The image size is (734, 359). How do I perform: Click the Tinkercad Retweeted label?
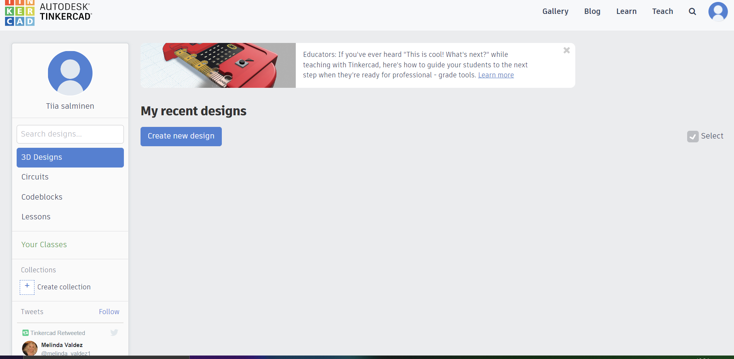pos(58,333)
